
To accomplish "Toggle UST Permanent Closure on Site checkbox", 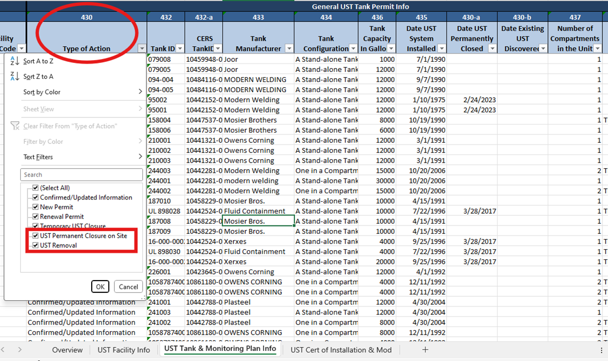I will [35, 236].
